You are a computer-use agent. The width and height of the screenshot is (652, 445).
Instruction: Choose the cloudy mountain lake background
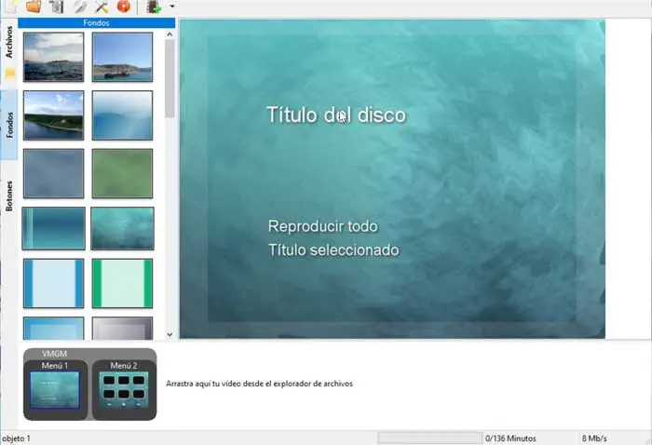[53, 57]
